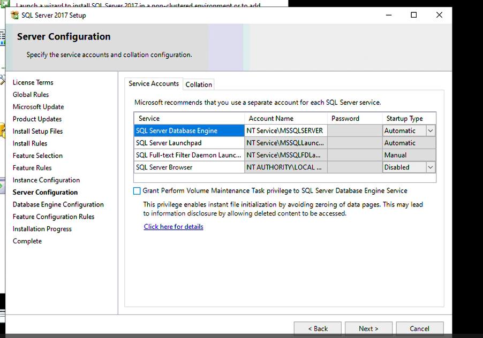Viewport: 483px width, 338px height.
Task: Click Global Rules in the step list
Action: point(31,95)
